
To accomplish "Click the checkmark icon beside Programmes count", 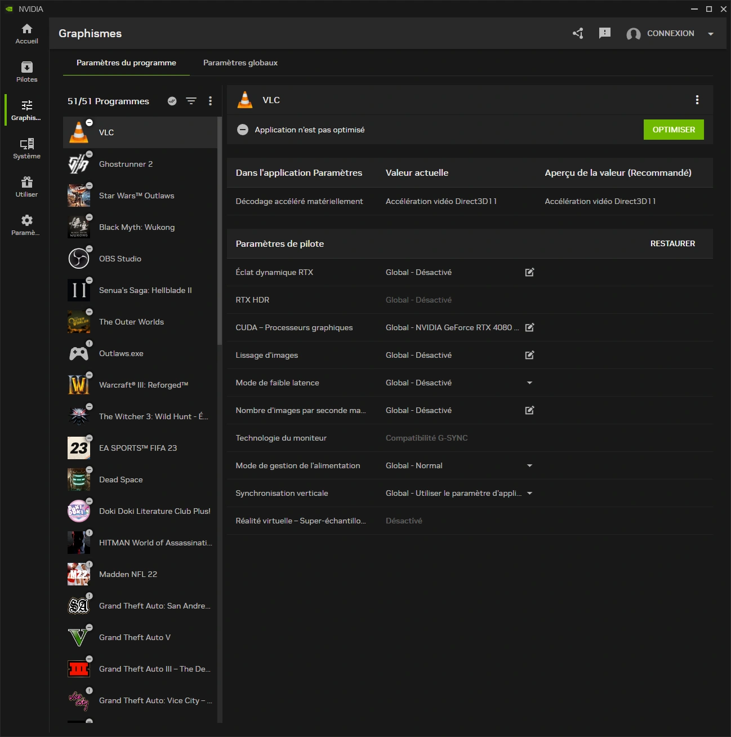I will tap(172, 101).
